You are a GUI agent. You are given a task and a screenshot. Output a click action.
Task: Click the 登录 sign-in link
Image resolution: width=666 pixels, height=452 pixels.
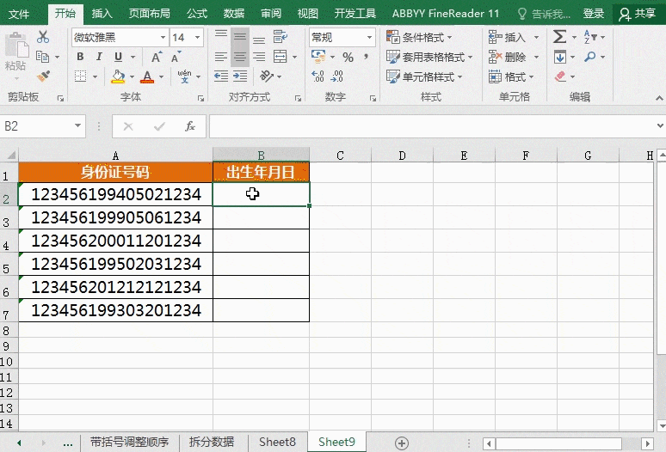[593, 13]
